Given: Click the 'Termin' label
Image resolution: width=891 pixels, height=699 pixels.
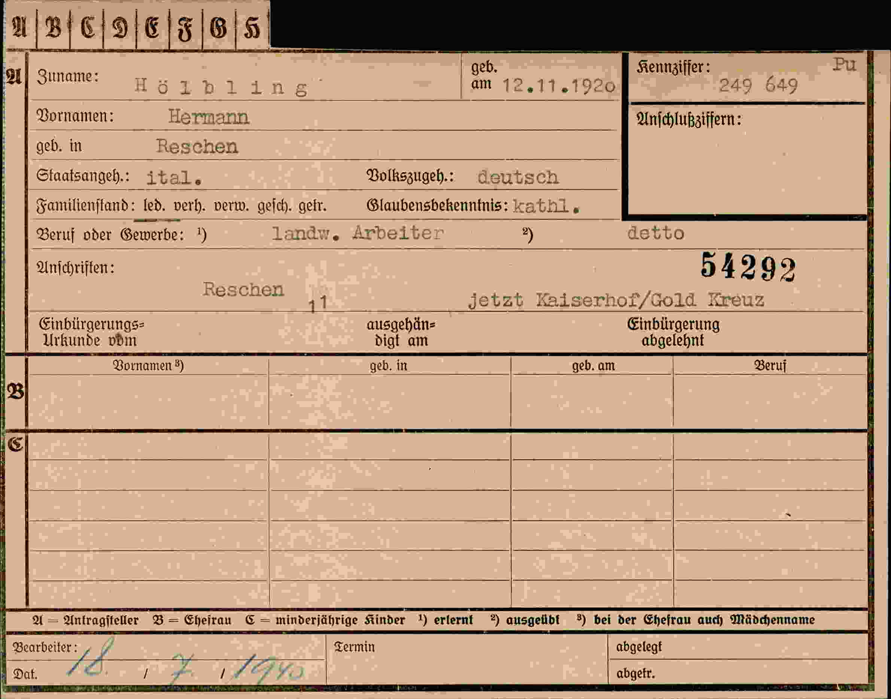Looking at the screenshot, I should click(354, 647).
